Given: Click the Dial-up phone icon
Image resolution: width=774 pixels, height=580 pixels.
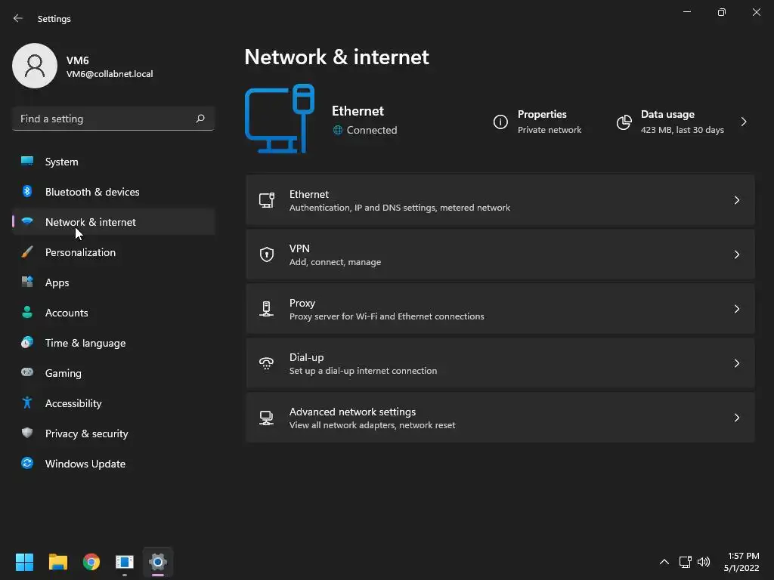Looking at the screenshot, I should [267, 363].
